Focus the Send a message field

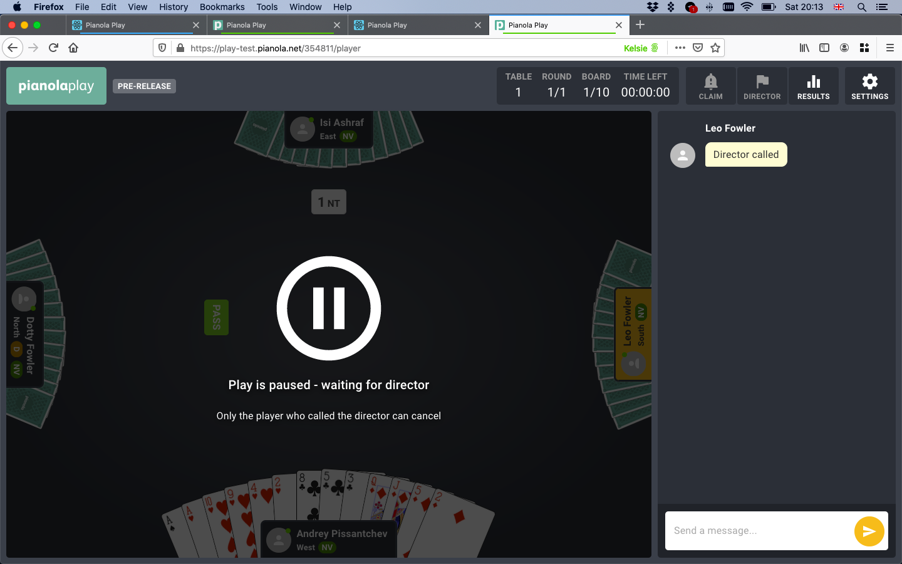click(759, 531)
